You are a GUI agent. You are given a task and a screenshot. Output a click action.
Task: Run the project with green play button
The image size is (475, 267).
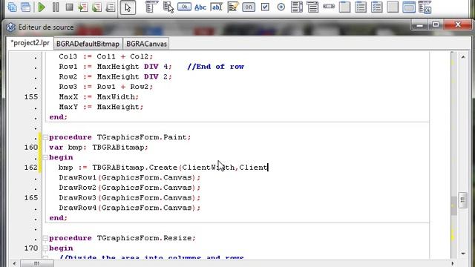point(42,7)
